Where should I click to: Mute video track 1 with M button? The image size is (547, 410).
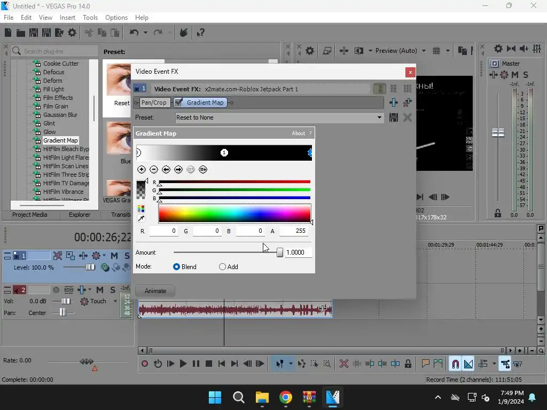pos(114,256)
